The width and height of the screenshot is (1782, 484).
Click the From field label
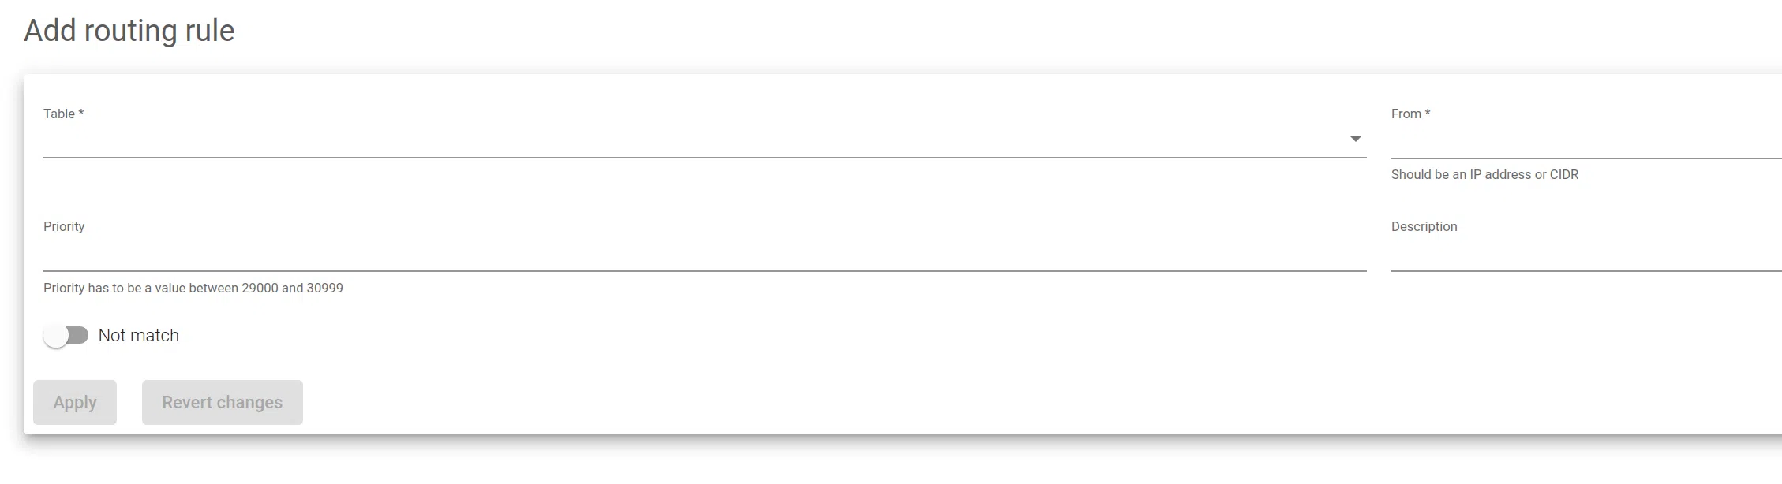pos(1406,114)
